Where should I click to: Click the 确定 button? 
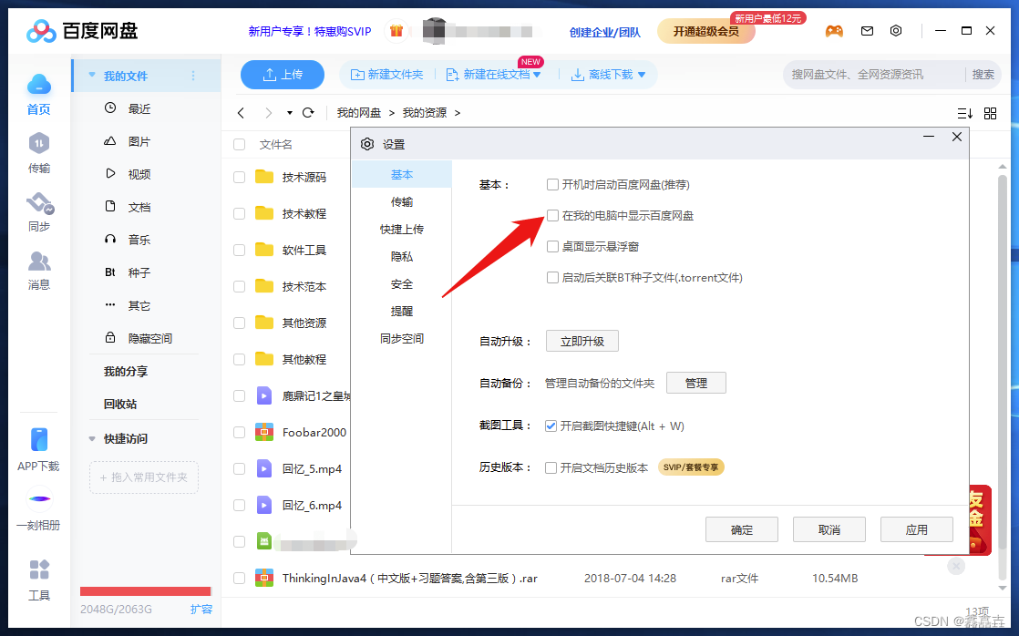click(x=742, y=529)
